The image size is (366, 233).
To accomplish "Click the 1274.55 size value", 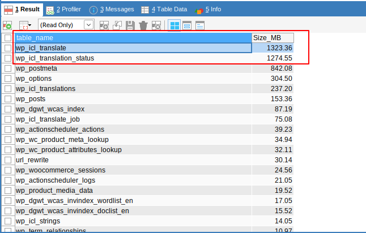I will [x=279, y=58].
